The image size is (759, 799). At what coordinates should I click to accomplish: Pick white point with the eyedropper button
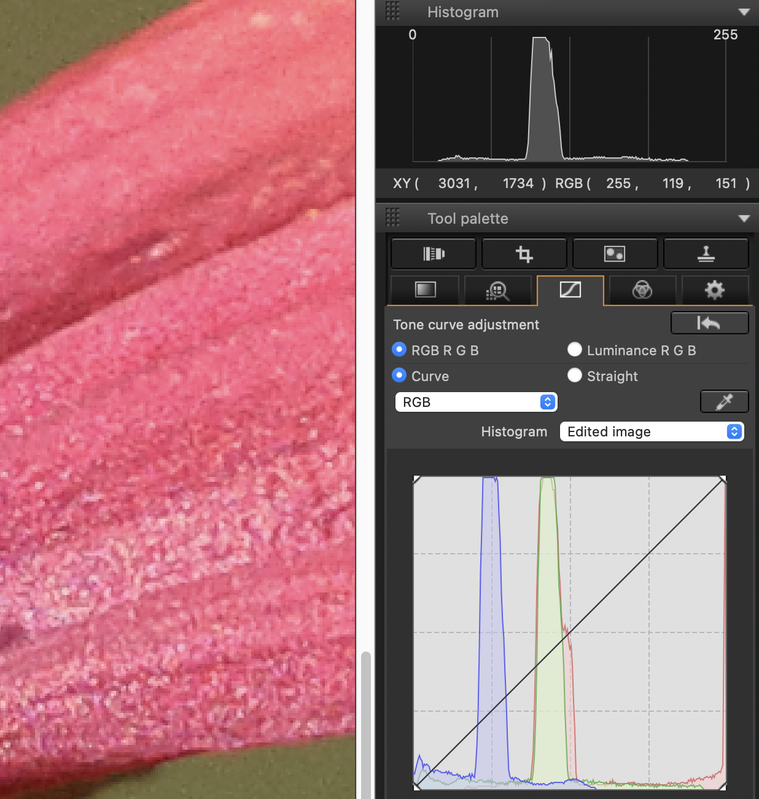point(724,402)
